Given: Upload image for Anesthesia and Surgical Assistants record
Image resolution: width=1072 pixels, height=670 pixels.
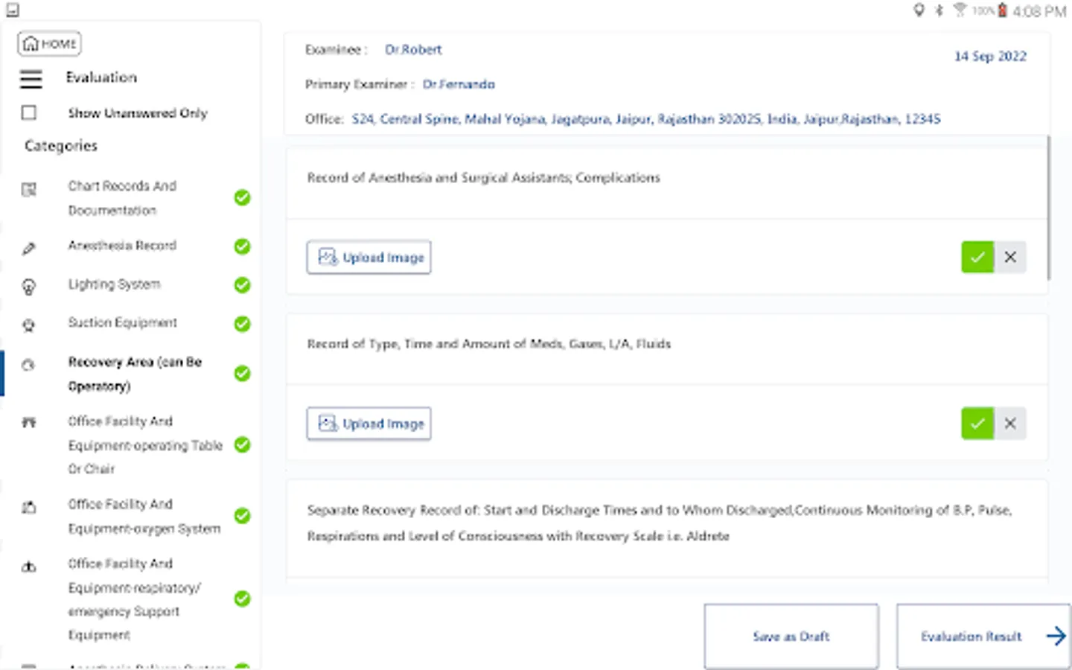Looking at the screenshot, I should (369, 258).
